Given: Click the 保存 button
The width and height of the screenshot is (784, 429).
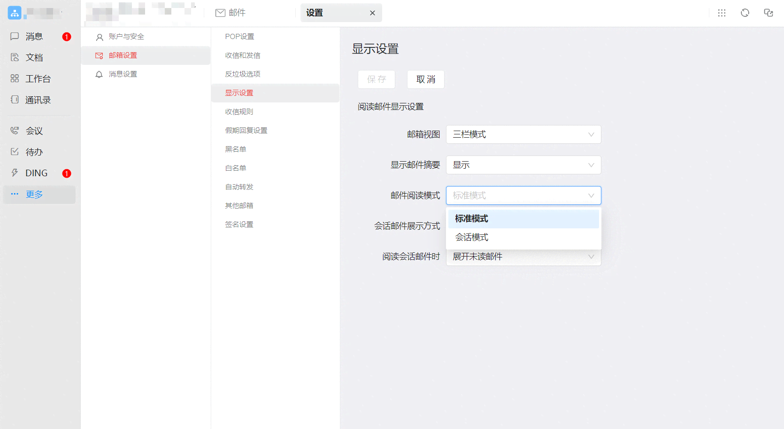Looking at the screenshot, I should coord(377,79).
